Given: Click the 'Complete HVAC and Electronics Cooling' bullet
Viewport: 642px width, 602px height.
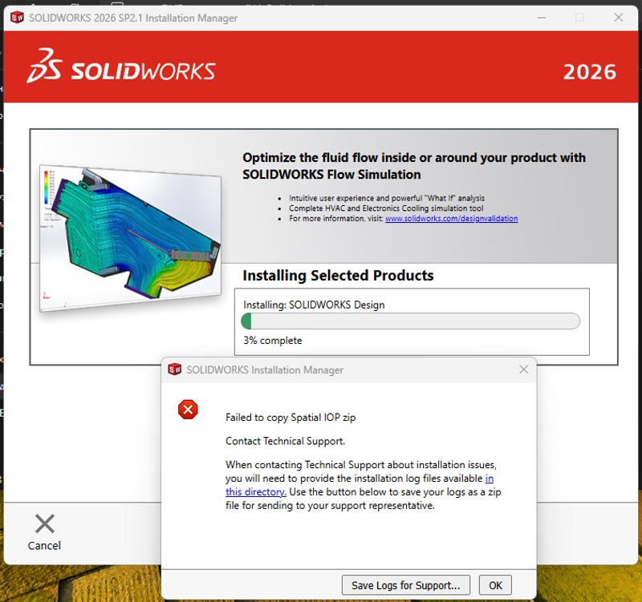Looking at the screenshot, I should [386, 208].
